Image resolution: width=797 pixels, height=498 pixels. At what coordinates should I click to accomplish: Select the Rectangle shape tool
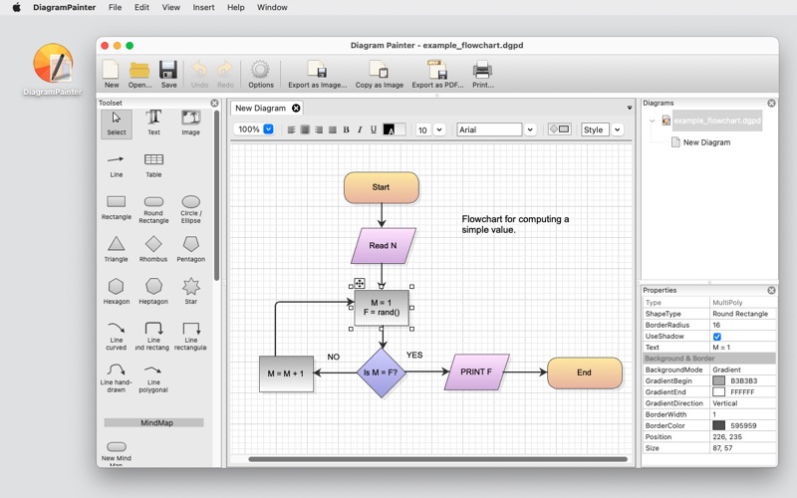pyautogui.click(x=117, y=208)
